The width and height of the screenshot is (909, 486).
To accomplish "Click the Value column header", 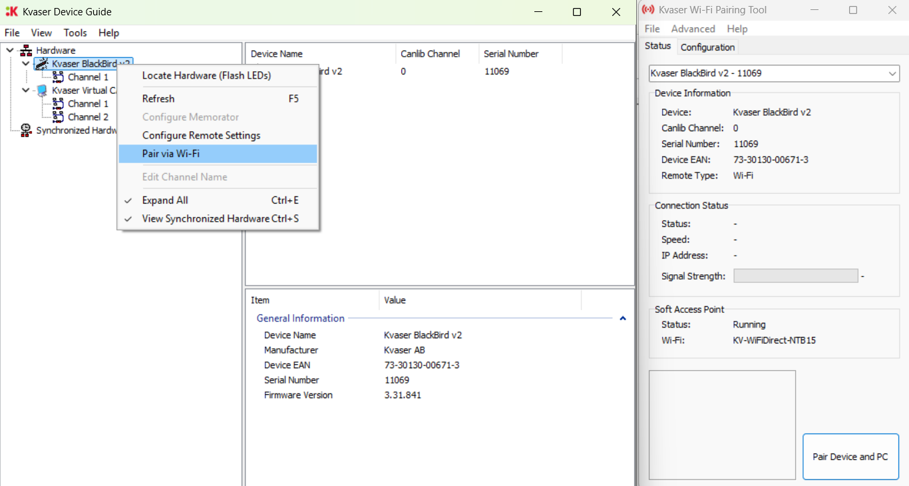I will click(480, 300).
